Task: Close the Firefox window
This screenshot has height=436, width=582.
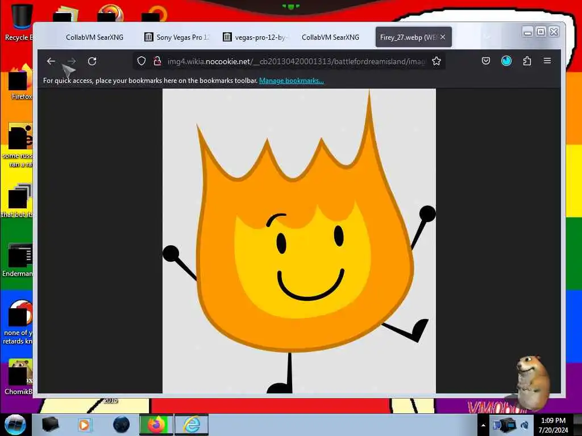Action: 554,32
